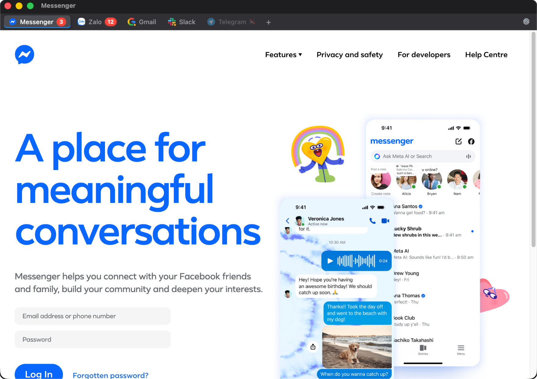Click the Facebook icon in phone mockup

point(471,141)
